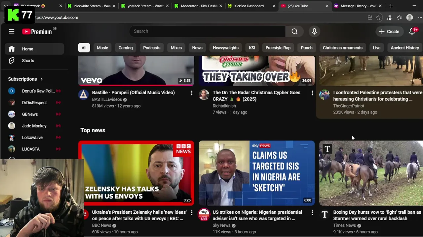Open Donut's Raw Poli... subscription
423x237 pixels.
pyautogui.click(x=34, y=91)
